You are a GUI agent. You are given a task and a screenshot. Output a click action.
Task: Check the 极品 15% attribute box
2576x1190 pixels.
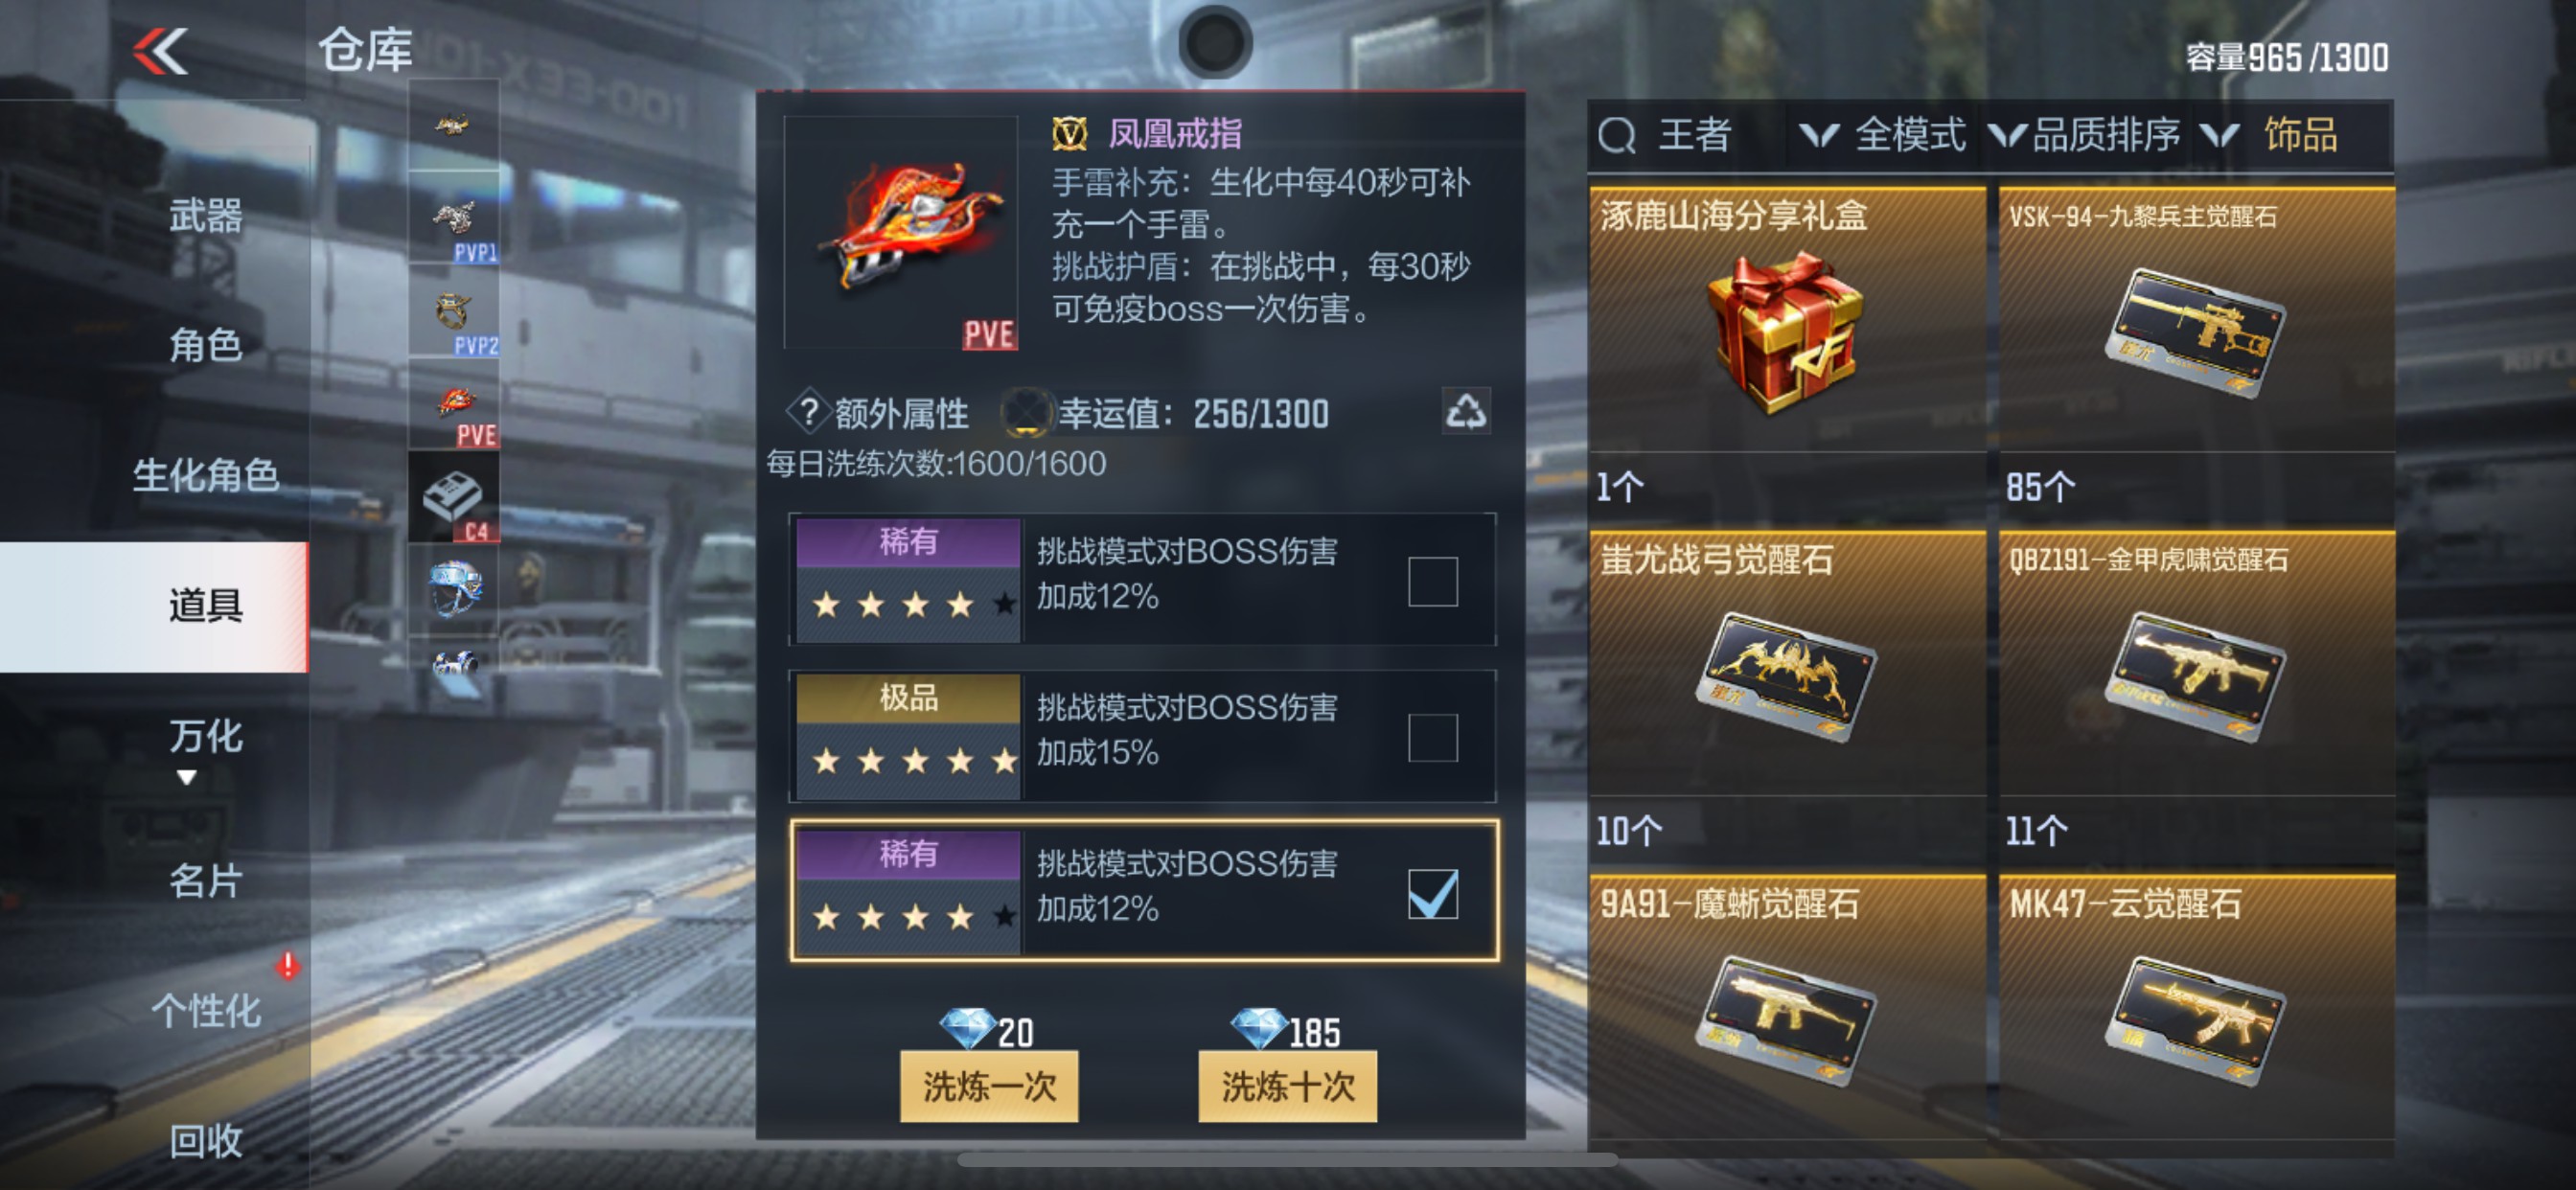tap(1432, 737)
